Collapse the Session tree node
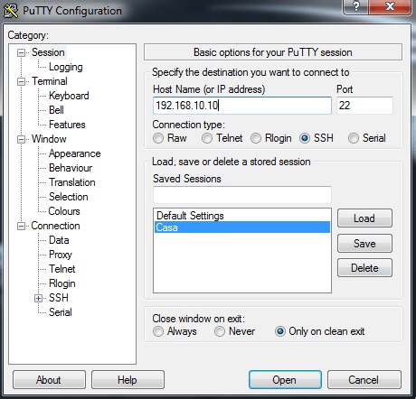The image size is (416, 399). pyautogui.click(x=21, y=53)
